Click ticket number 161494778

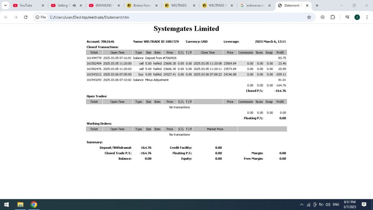coord(94,58)
